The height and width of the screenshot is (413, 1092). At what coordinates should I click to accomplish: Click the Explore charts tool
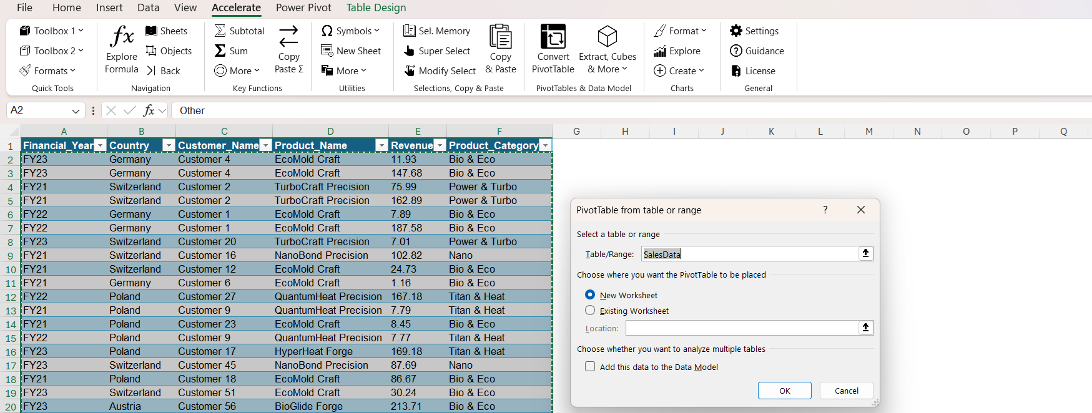click(x=677, y=51)
